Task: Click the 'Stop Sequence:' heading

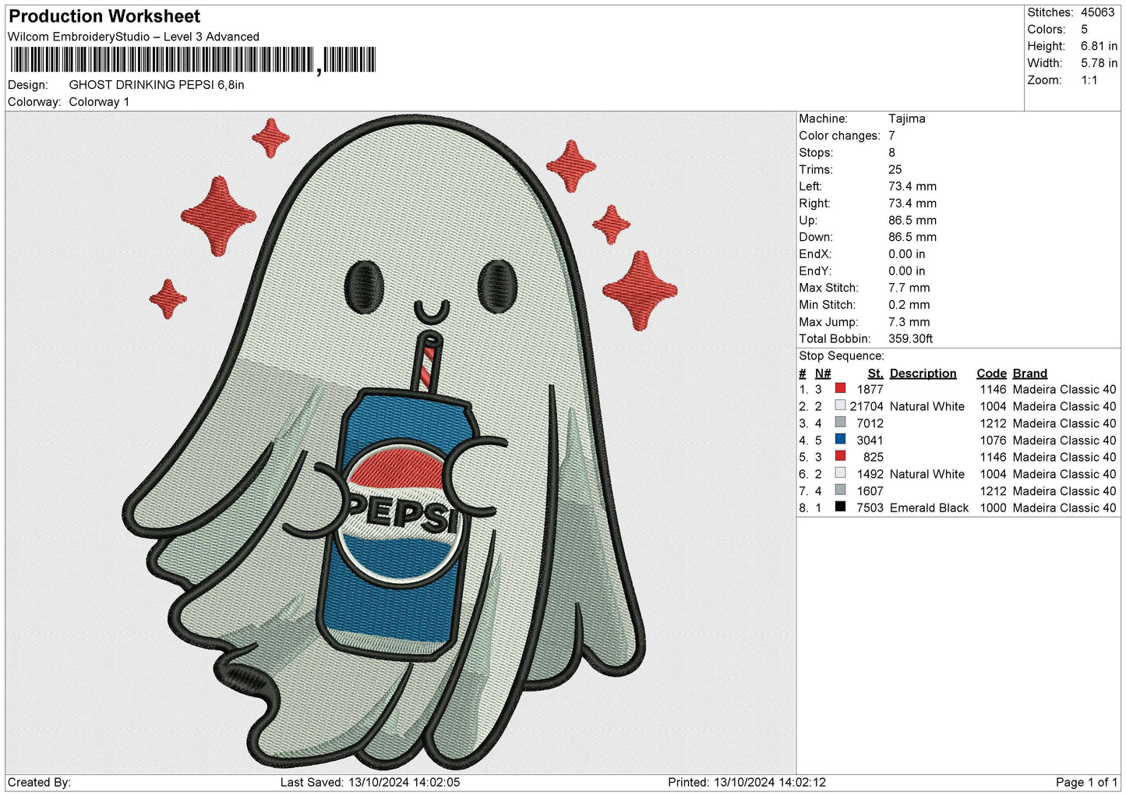Action: 842,356
